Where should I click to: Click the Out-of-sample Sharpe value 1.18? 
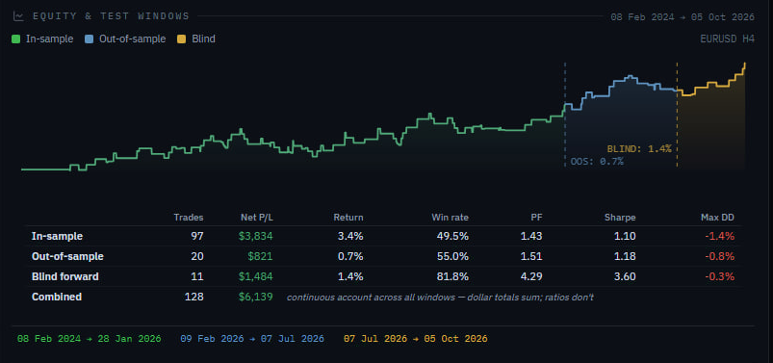(625, 256)
